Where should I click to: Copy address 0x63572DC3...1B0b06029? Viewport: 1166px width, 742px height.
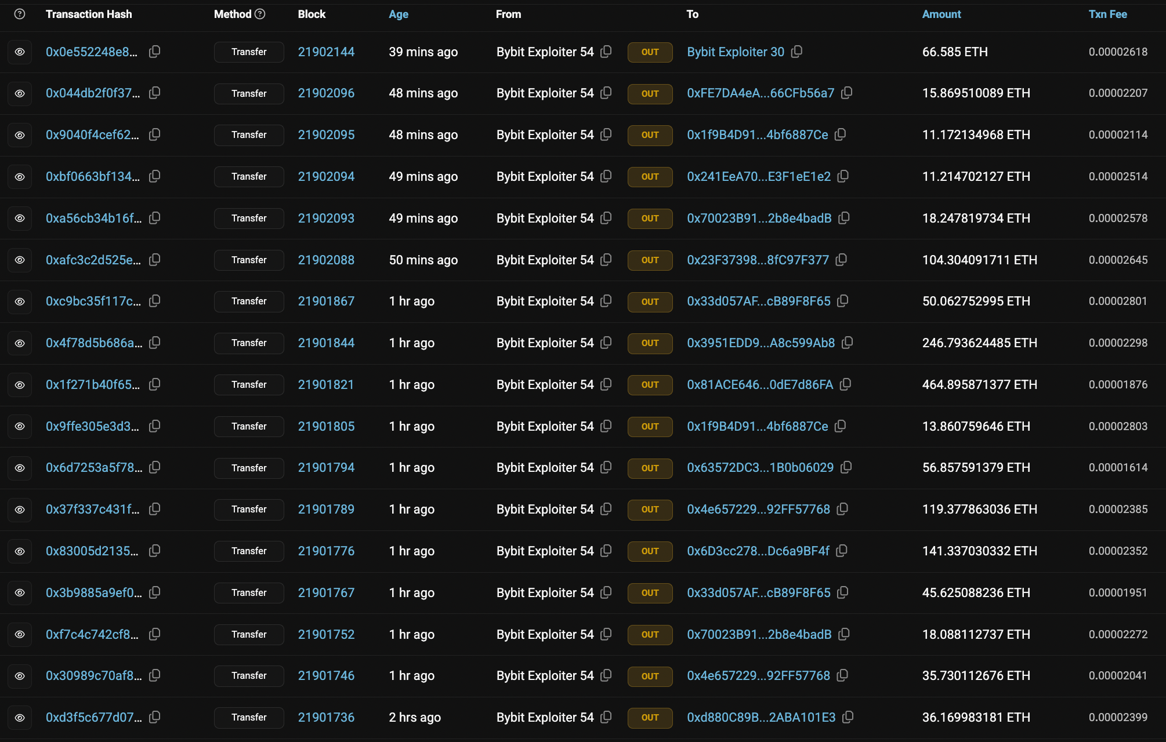tap(846, 467)
